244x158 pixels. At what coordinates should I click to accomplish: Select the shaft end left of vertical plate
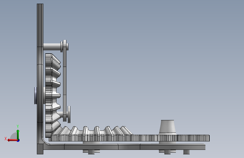pyautogui.click(x=35, y=96)
